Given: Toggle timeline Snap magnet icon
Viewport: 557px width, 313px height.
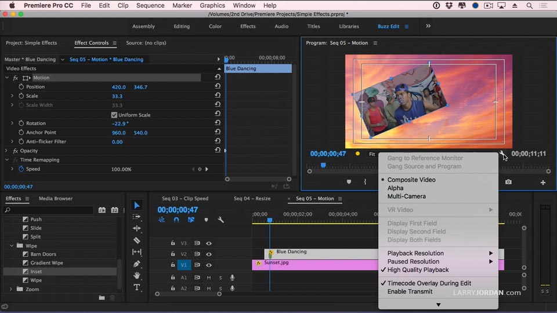Looking at the screenshot, I should coord(176,220).
